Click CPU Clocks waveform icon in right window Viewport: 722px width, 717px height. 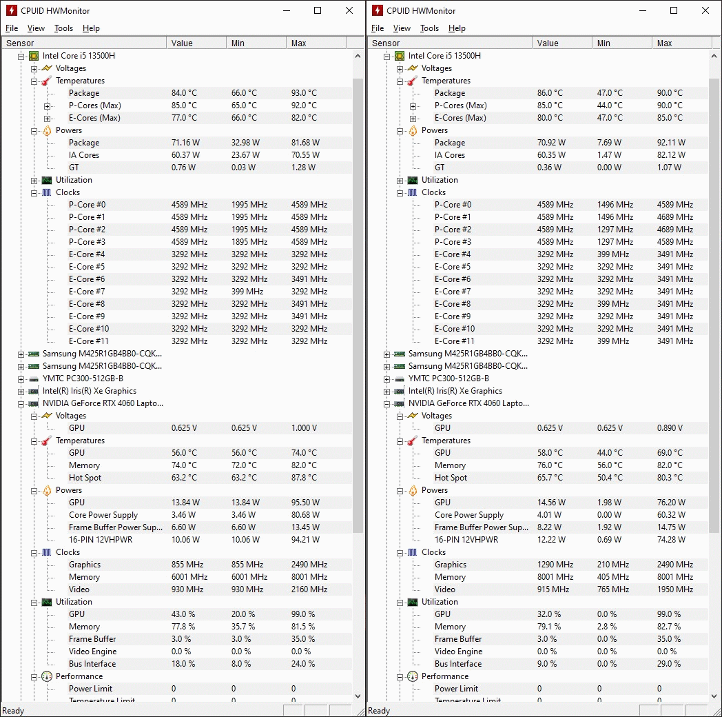click(413, 192)
